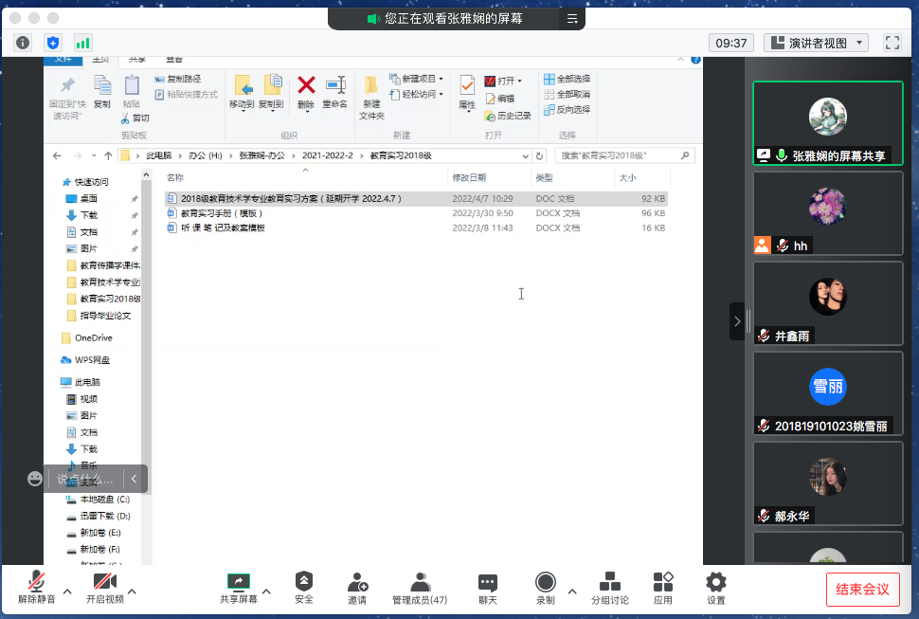Open screen share options menu at top
Image resolution: width=919 pixels, height=619 pixels.
pyautogui.click(x=572, y=19)
